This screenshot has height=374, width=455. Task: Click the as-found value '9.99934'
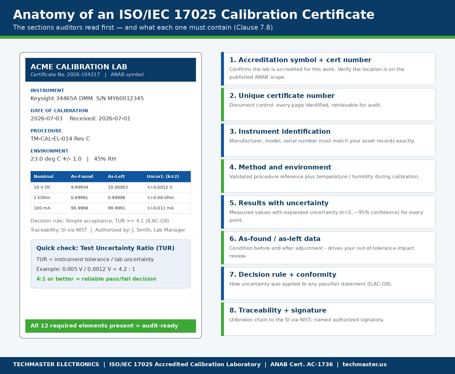(79, 187)
